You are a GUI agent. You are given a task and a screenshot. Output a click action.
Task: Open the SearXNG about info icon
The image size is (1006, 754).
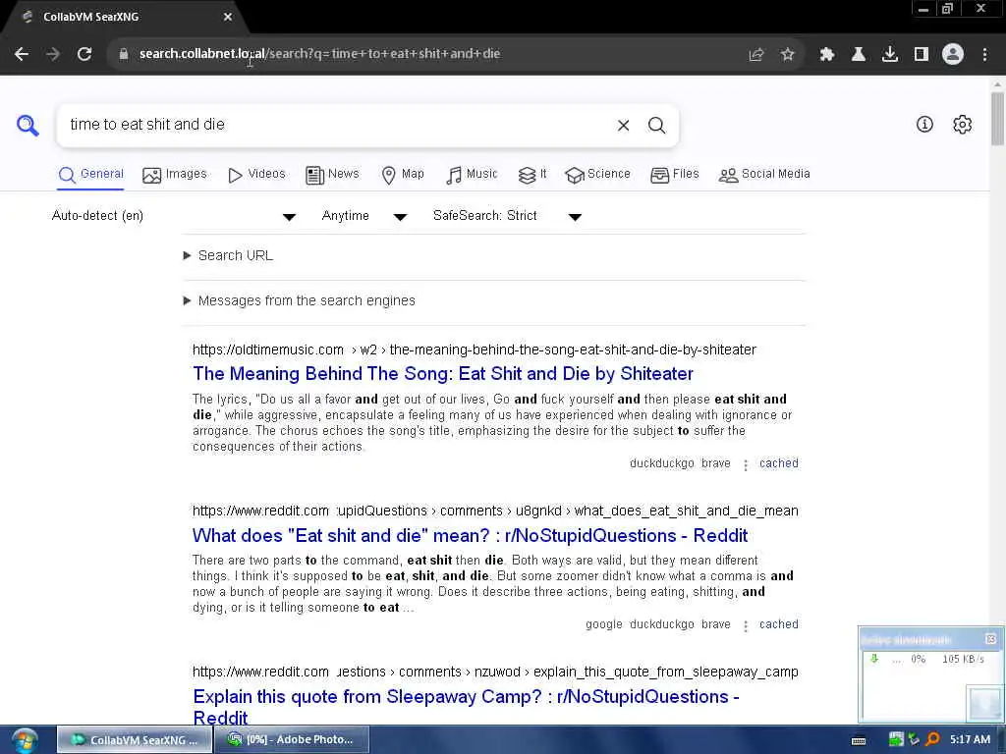924,125
